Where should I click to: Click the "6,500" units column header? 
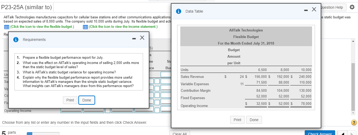coord(262,70)
